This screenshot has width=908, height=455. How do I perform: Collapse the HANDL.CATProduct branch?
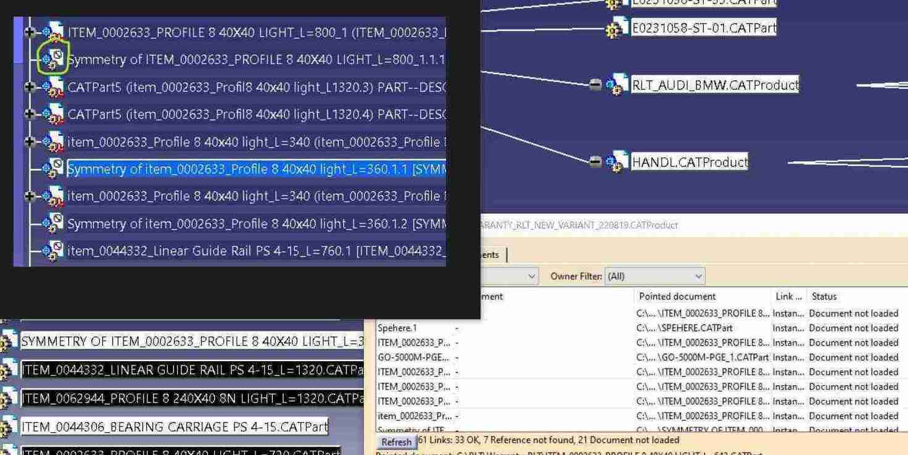[595, 162]
